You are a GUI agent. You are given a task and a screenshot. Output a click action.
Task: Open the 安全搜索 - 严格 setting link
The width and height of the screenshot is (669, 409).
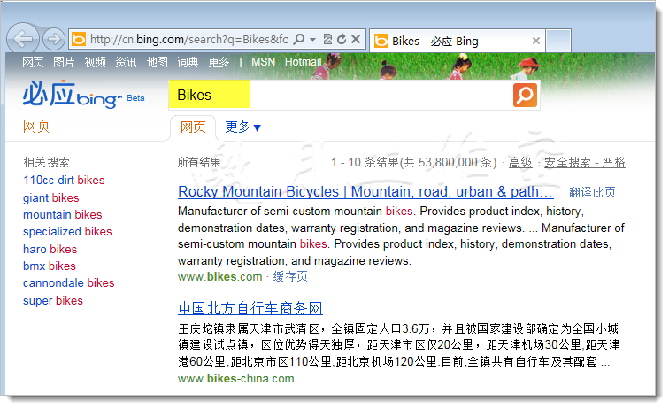pyautogui.click(x=585, y=162)
